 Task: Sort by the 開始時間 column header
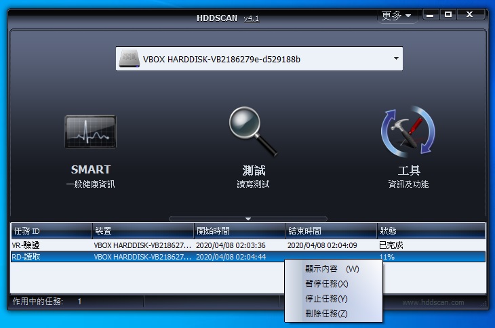(x=239, y=231)
